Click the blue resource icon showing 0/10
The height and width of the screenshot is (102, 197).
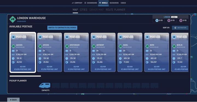157,20
